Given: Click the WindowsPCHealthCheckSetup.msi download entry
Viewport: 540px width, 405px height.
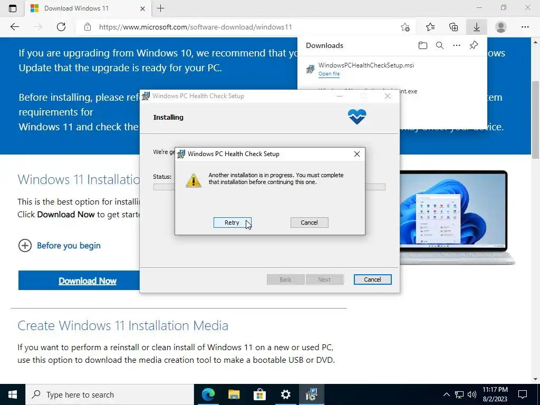Looking at the screenshot, I should [392, 69].
